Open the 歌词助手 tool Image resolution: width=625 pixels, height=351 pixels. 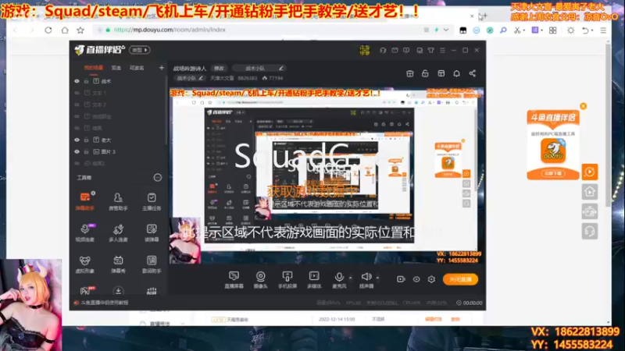[x=152, y=264]
